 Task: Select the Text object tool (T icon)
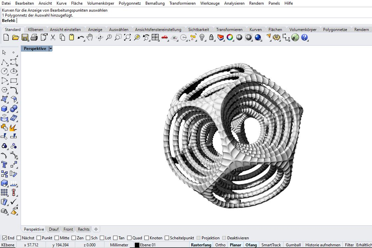pyautogui.click(x=4, y=164)
